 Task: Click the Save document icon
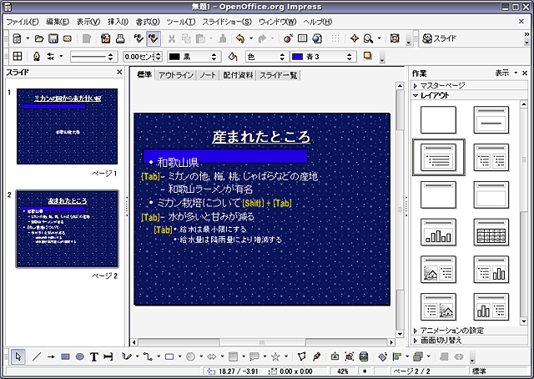point(53,38)
